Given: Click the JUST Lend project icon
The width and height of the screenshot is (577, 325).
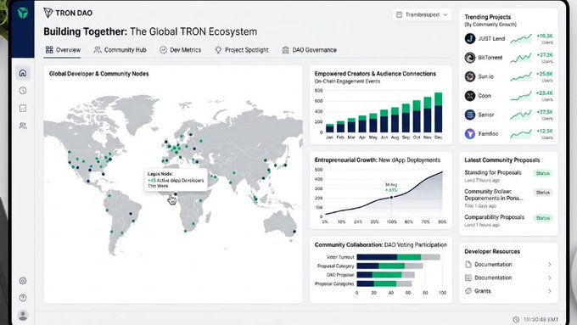Looking at the screenshot, I should (x=470, y=39).
